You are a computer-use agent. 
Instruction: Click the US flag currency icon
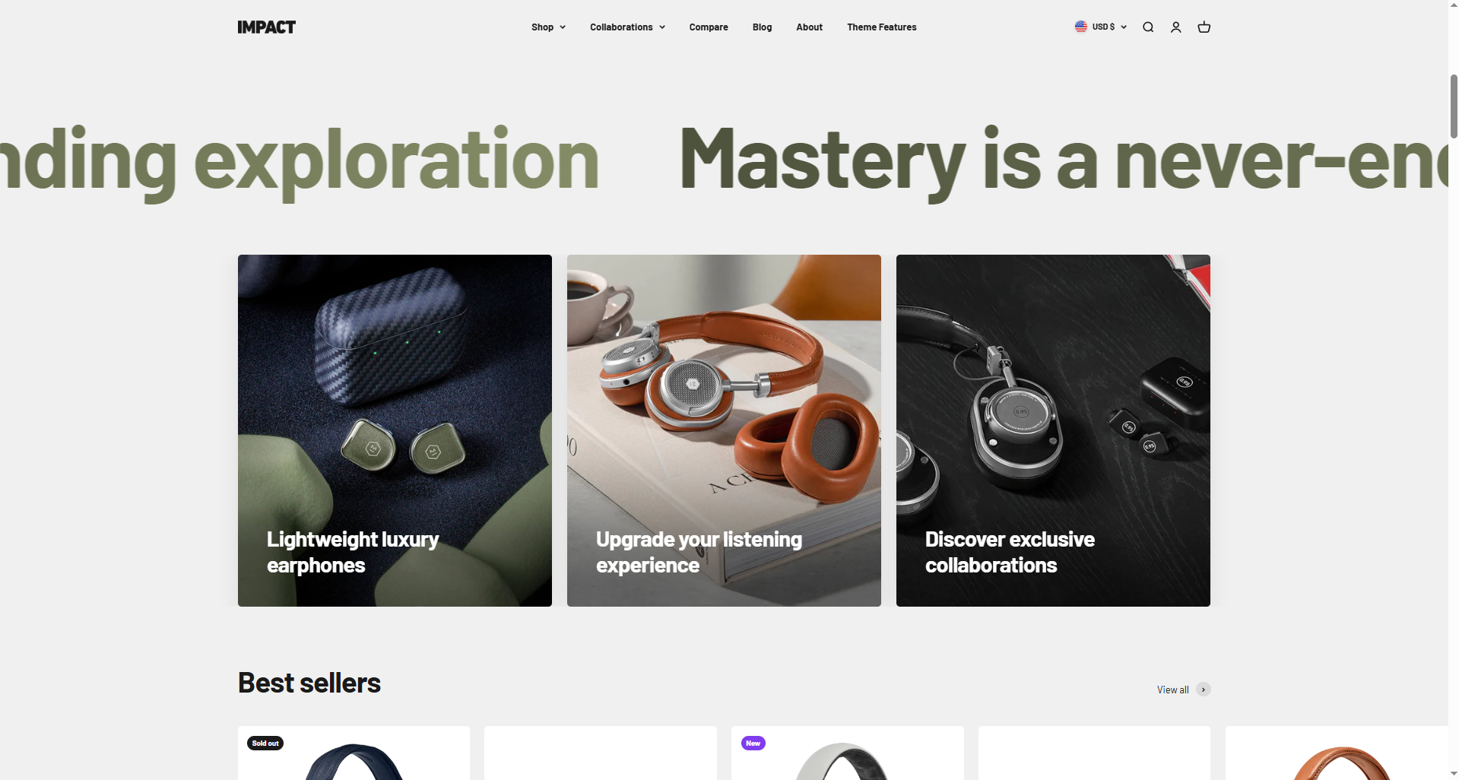[1080, 27]
